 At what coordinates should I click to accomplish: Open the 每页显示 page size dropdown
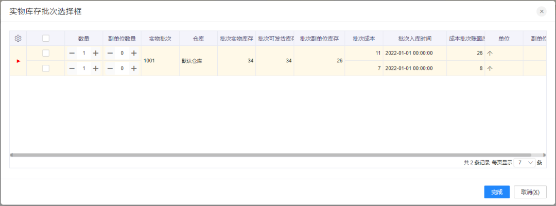[524, 162]
